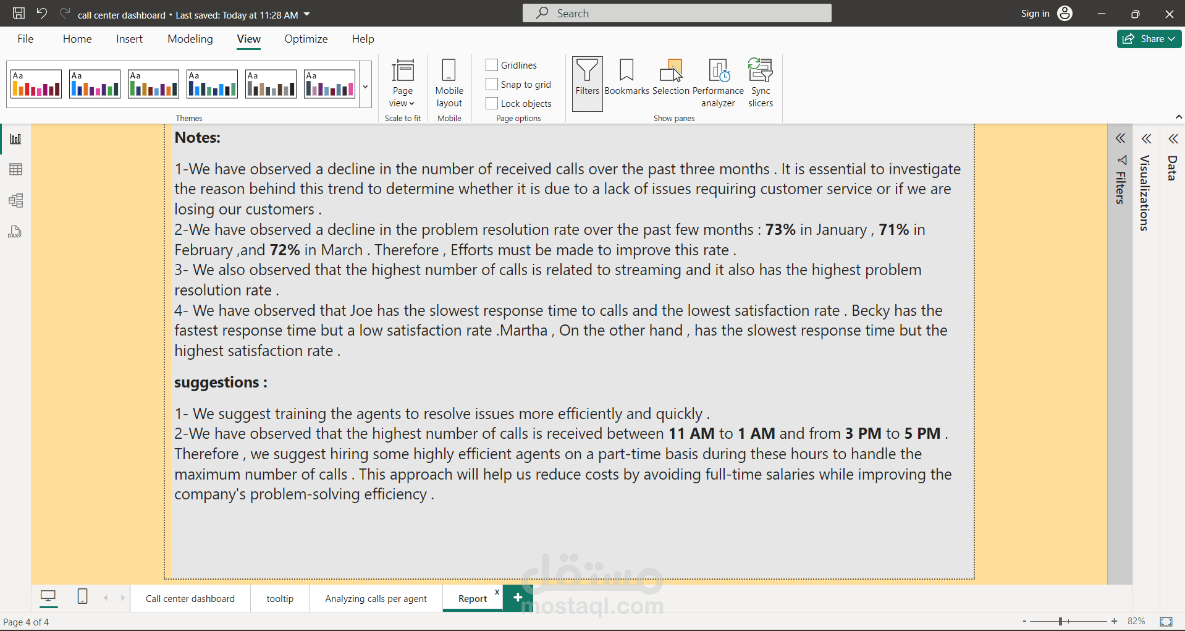This screenshot has height=631, width=1185.
Task: Open the Sync slicers pane
Action: coord(761,83)
